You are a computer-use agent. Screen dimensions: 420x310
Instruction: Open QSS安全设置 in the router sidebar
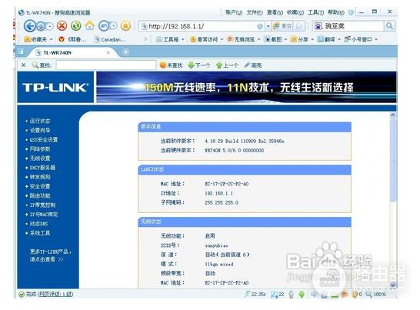[43, 139]
